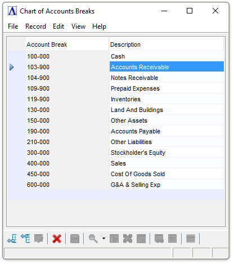Select account break 300-000

point(67,153)
